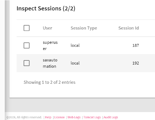
Task: Check the saxautomation session row checkbox
Action: pos(26,63)
